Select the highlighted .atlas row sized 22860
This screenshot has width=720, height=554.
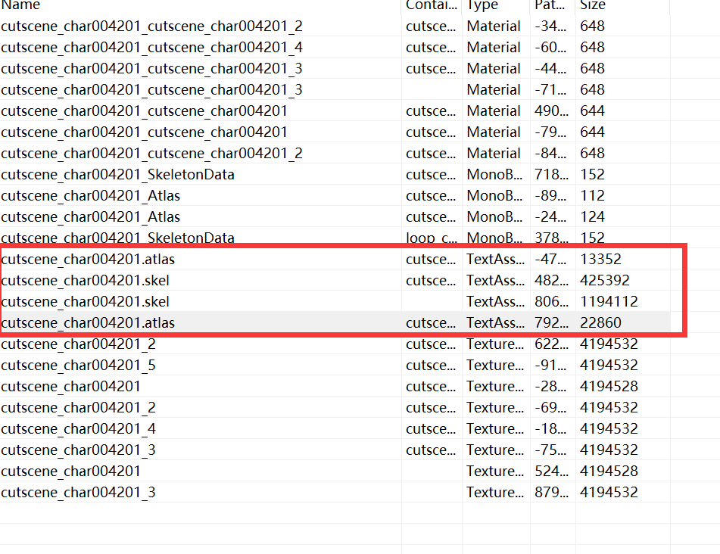click(x=88, y=322)
